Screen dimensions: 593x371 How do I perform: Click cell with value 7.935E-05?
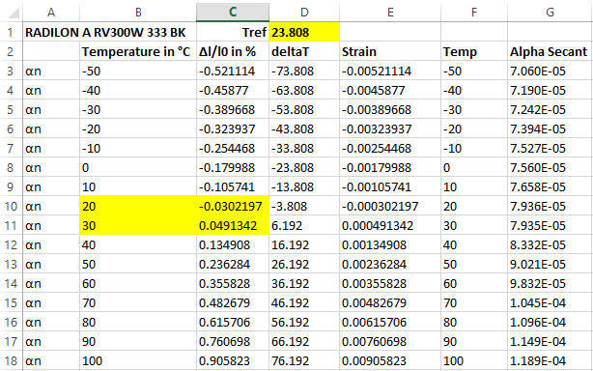[x=551, y=225]
